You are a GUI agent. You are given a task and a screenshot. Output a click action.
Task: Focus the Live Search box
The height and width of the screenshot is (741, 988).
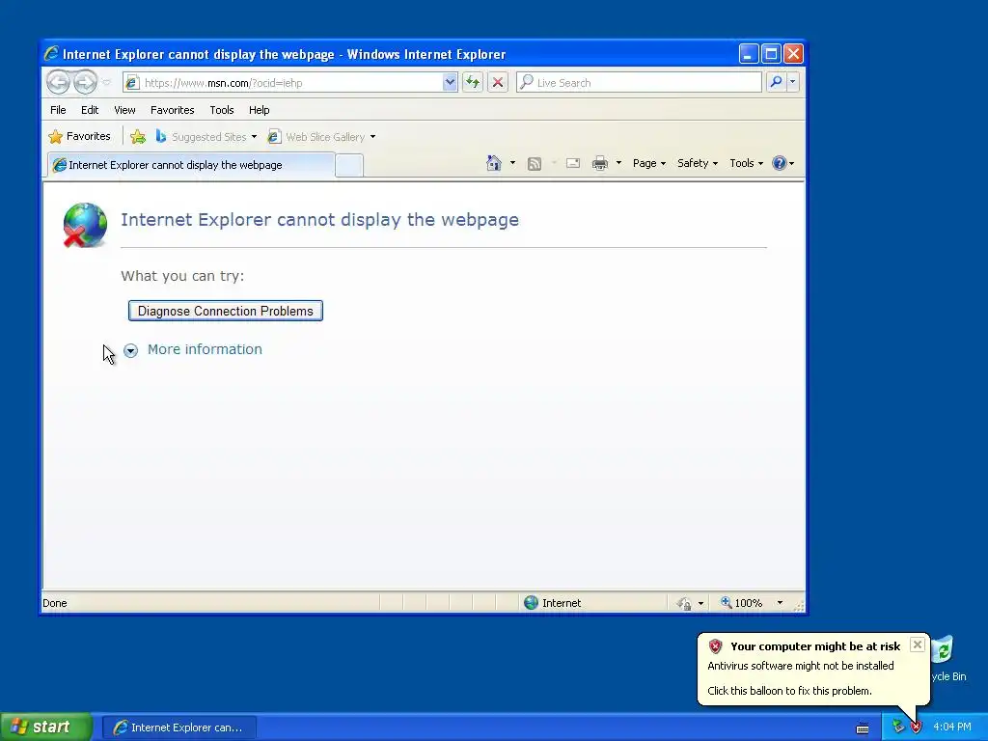639,83
